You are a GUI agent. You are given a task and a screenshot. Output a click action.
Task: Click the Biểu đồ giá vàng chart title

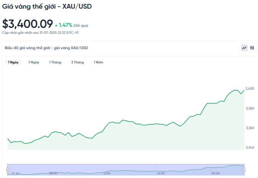tap(46, 48)
